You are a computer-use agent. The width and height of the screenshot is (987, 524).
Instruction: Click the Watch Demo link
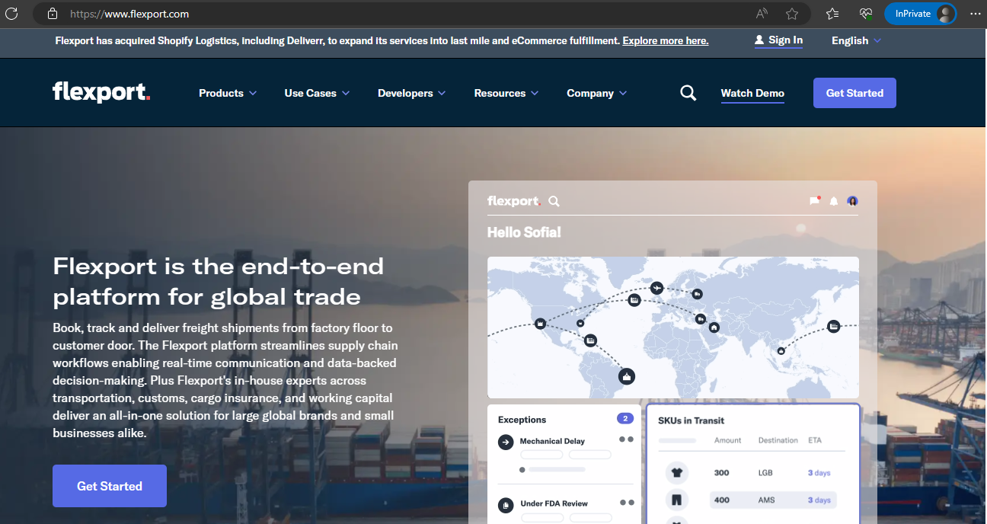(752, 93)
